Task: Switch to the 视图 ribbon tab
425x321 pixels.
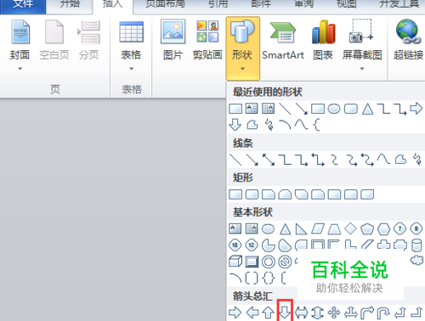Action: pos(346,4)
